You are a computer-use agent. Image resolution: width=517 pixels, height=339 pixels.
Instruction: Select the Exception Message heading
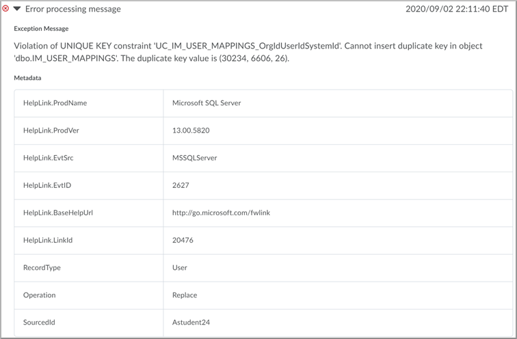pos(41,29)
